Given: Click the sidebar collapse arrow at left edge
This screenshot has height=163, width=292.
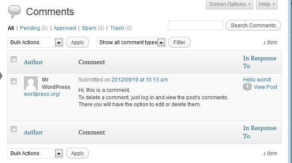Looking at the screenshot, I should 1,76.
